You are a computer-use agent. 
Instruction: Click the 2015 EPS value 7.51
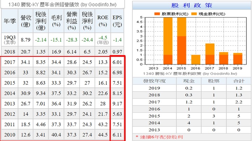[117, 83]
